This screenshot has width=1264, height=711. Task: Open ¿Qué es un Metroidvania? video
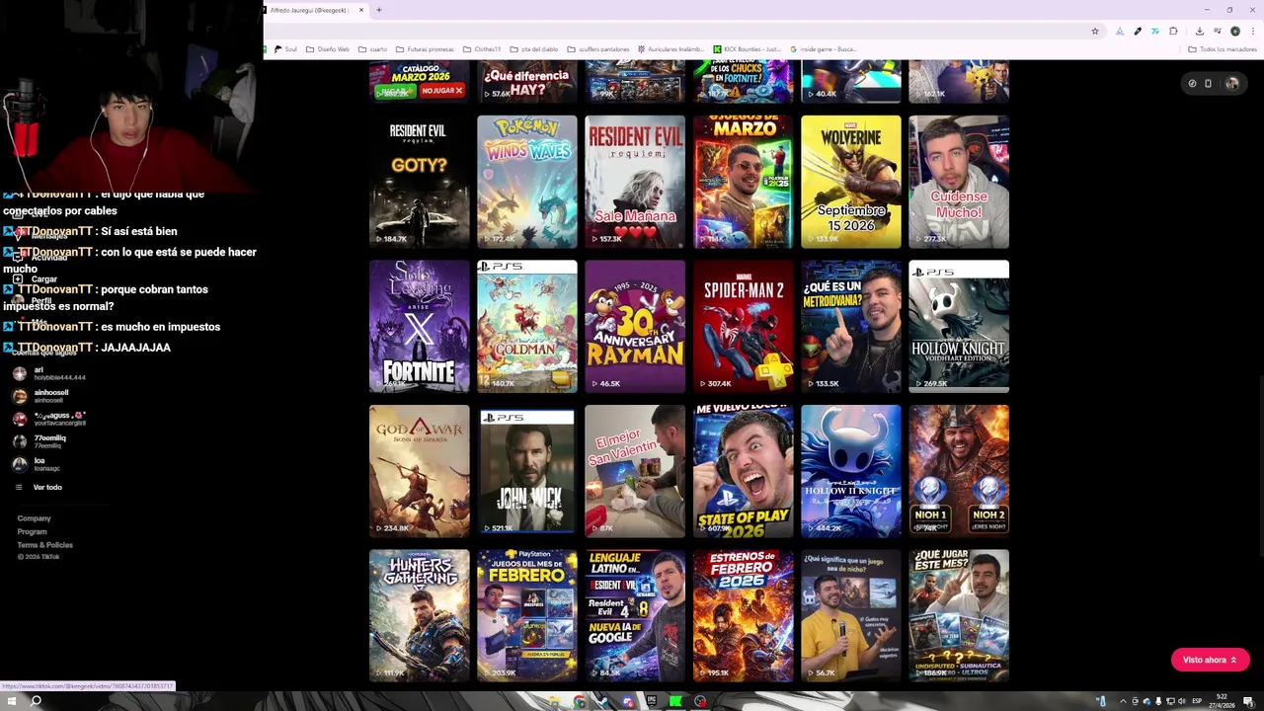click(x=851, y=326)
